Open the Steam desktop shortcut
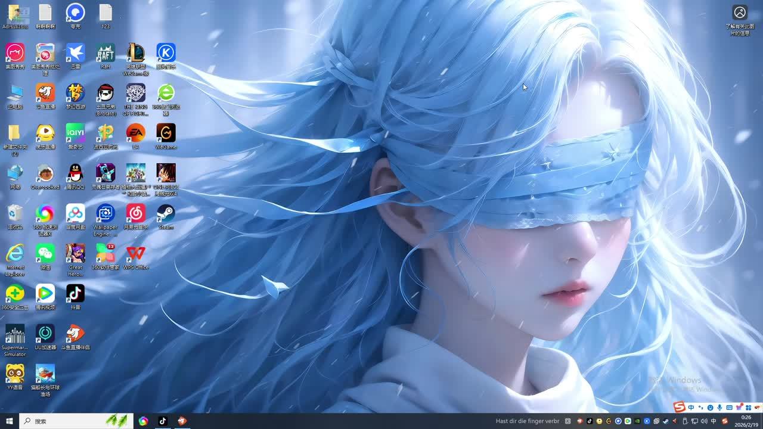This screenshot has width=763, height=429. (166, 214)
